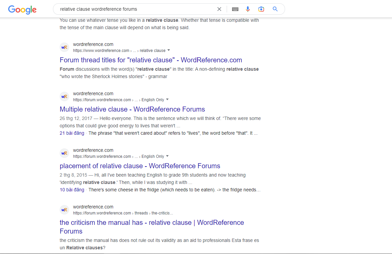Click snippet 'who wrote the Sherlock Holmes stories'
392x254 pixels.
coord(102,76)
